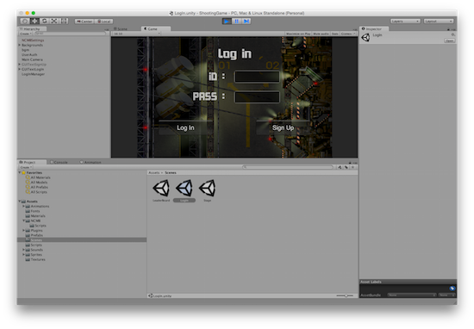Viewport: 474px width, 329px height.
Task: Select Stage scene asset
Action: tap(208, 190)
